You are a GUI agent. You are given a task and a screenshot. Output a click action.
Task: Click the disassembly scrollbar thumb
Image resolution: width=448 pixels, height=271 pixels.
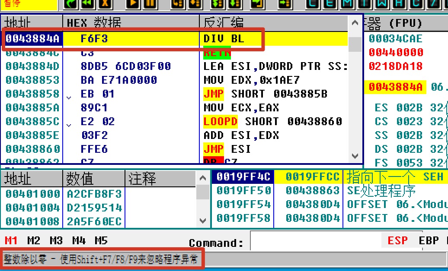(355, 44)
